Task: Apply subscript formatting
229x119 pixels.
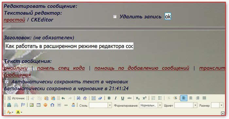Action: tap(138, 98)
